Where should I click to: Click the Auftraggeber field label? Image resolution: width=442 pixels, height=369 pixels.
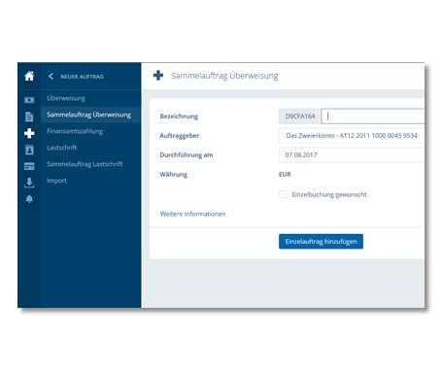[x=180, y=136]
